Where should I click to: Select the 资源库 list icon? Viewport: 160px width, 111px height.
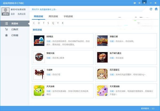pos(6,23)
